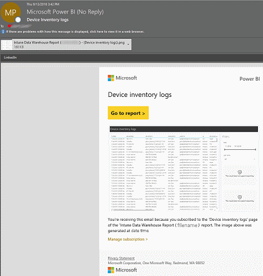Click the Microsoft Corporation address text
The width and height of the screenshot is (263, 276).
[x=156, y=263]
